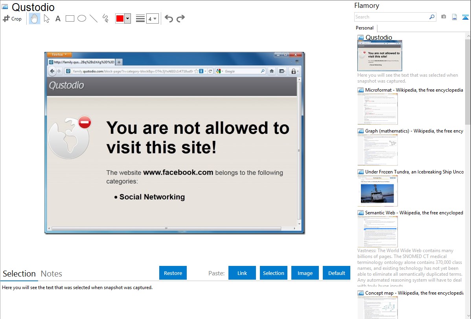Open the Under Frozen Tundra ship thumbnail

click(x=377, y=191)
